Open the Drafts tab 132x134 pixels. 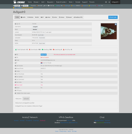tap(23, 17)
